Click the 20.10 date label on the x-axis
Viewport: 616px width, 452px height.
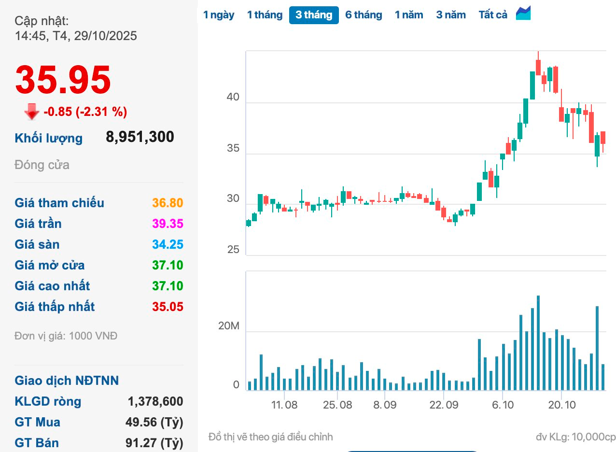(561, 405)
